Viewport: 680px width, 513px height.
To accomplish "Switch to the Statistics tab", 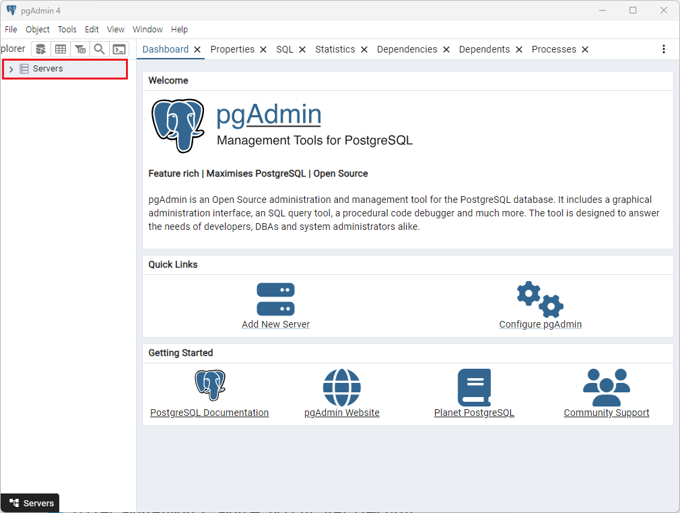I will 335,49.
